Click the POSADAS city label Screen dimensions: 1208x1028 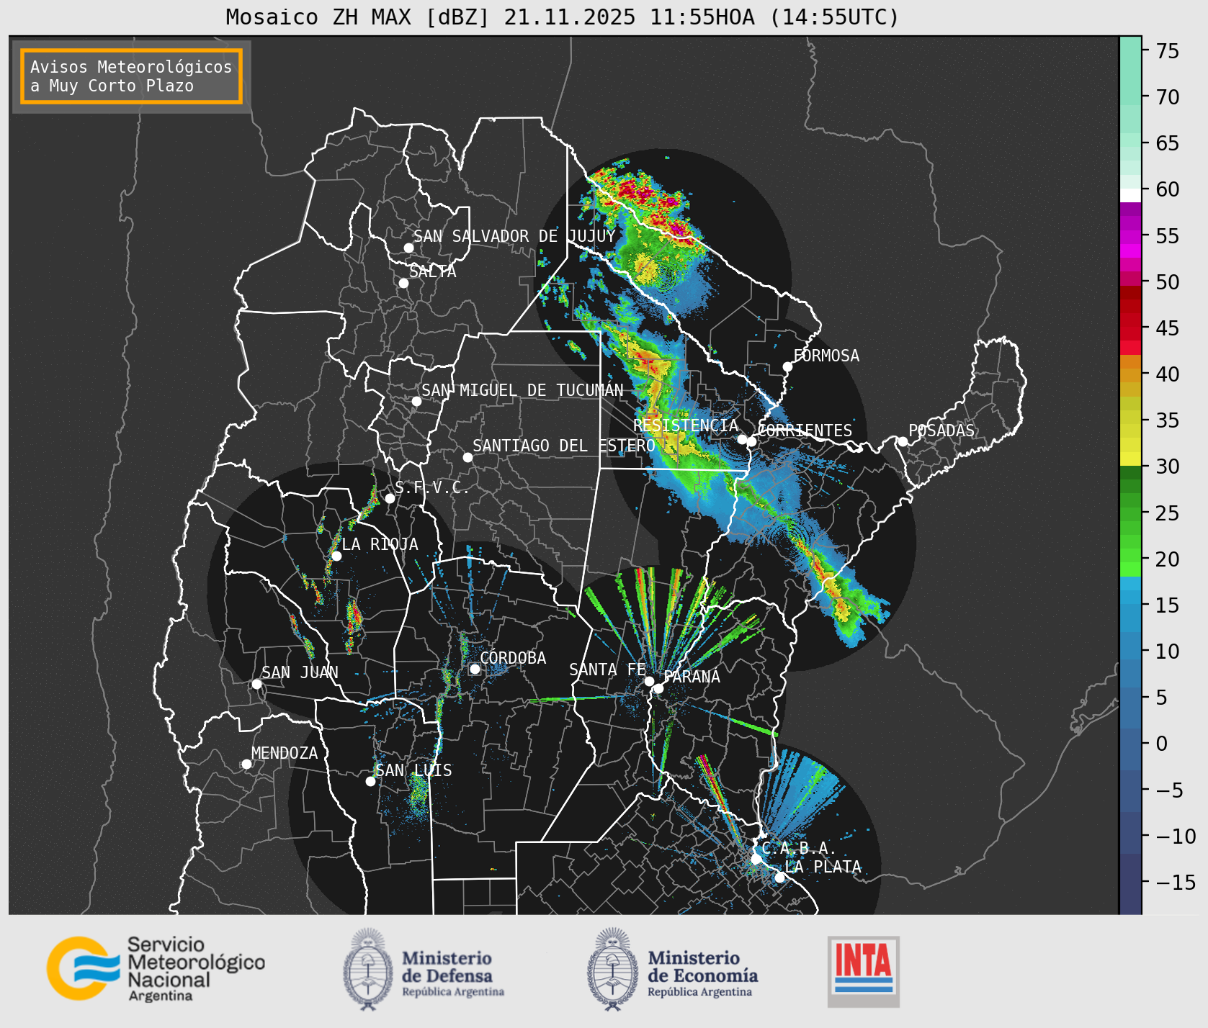(x=941, y=430)
